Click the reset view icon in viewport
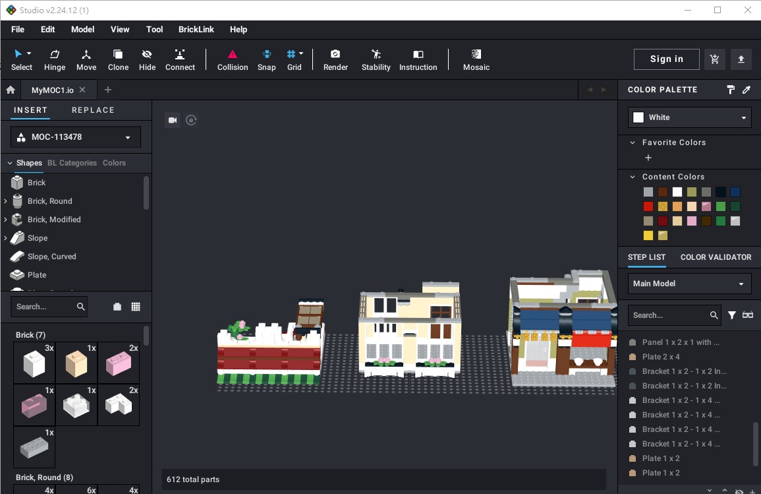The width and height of the screenshot is (761, 494). [191, 120]
